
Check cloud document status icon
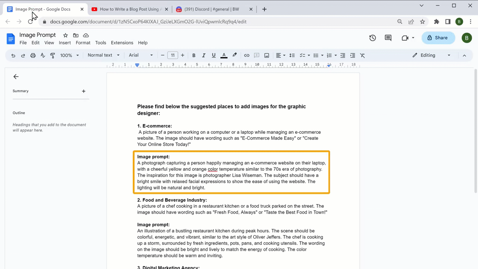coord(86,35)
